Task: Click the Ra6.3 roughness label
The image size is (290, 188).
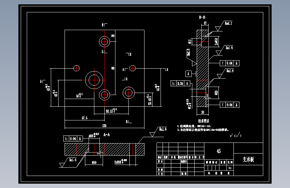Action: tap(228, 23)
